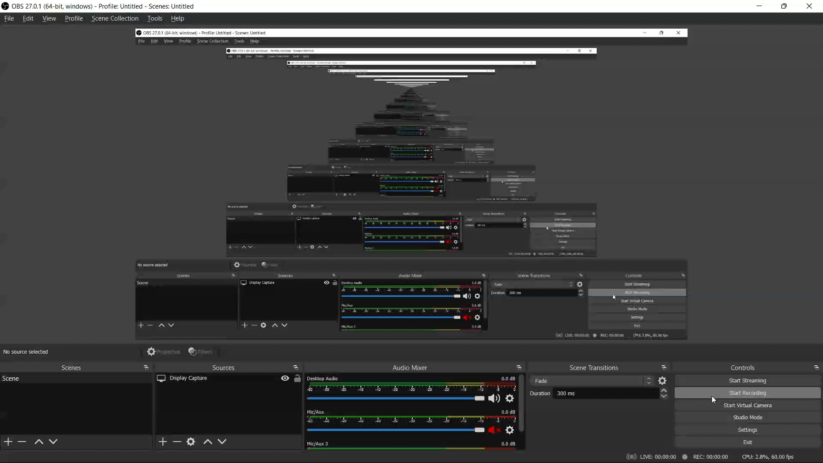The image size is (823, 463).
Task: Toggle Display Capture visibility eye
Action: [x=285, y=378]
